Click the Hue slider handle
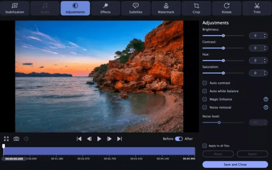 (x=223, y=61)
